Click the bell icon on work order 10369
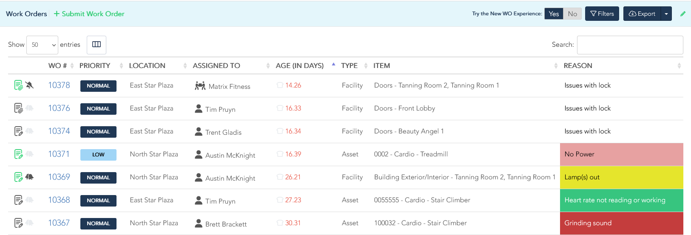Image resolution: width=691 pixels, height=235 pixels. point(29,177)
